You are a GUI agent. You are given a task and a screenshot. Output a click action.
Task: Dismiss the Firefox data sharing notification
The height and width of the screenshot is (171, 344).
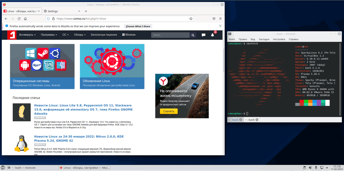[x=220, y=26]
